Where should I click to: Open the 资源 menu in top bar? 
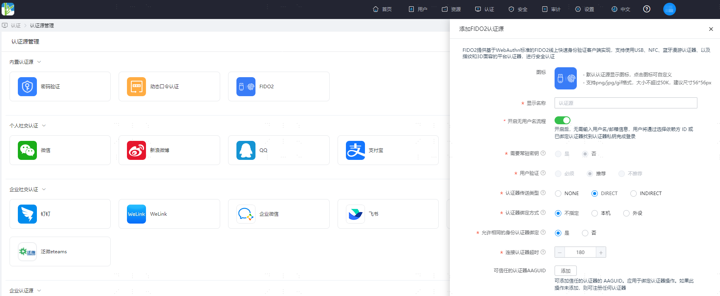pos(451,9)
